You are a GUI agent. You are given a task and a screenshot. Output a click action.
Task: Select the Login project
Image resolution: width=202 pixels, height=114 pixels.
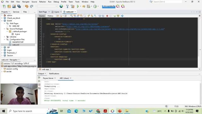(x=9, y=50)
